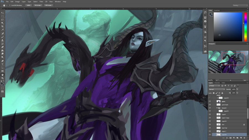The image size is (249, 140).
Task: Select the Path Selection tool
Action: tap(2, 68)
